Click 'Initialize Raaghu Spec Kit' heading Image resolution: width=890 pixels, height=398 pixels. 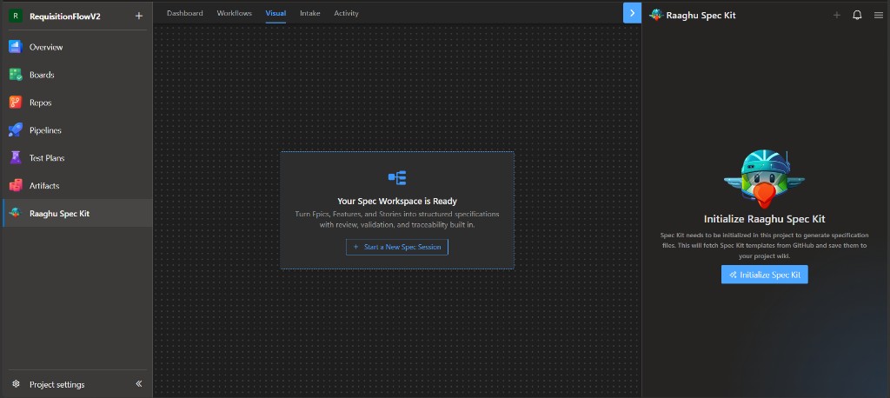pyautogui.click(x=765, y=219)
